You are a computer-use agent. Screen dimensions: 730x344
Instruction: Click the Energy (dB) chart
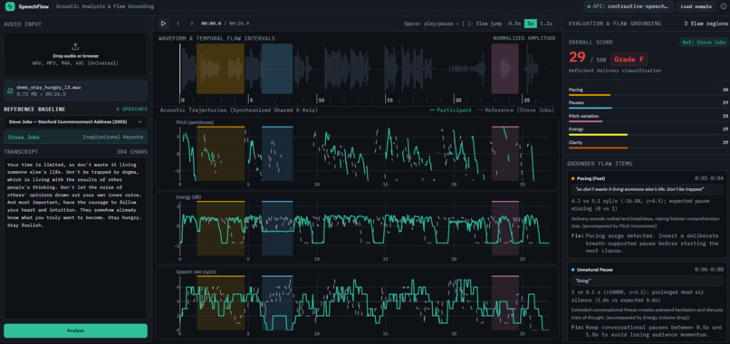click(358, 228)
